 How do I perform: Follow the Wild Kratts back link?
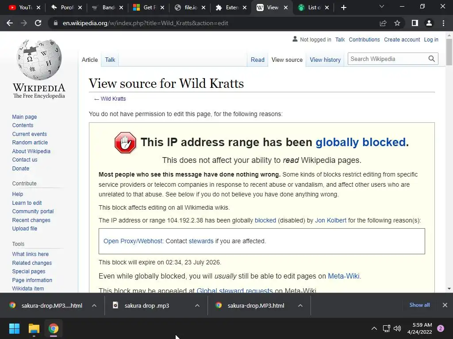113,98
